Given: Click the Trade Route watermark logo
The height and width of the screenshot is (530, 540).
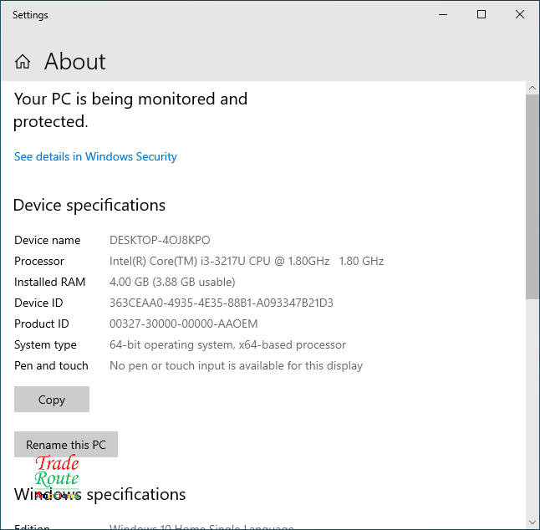Looking at the screenshot, I should pos(57,477).
